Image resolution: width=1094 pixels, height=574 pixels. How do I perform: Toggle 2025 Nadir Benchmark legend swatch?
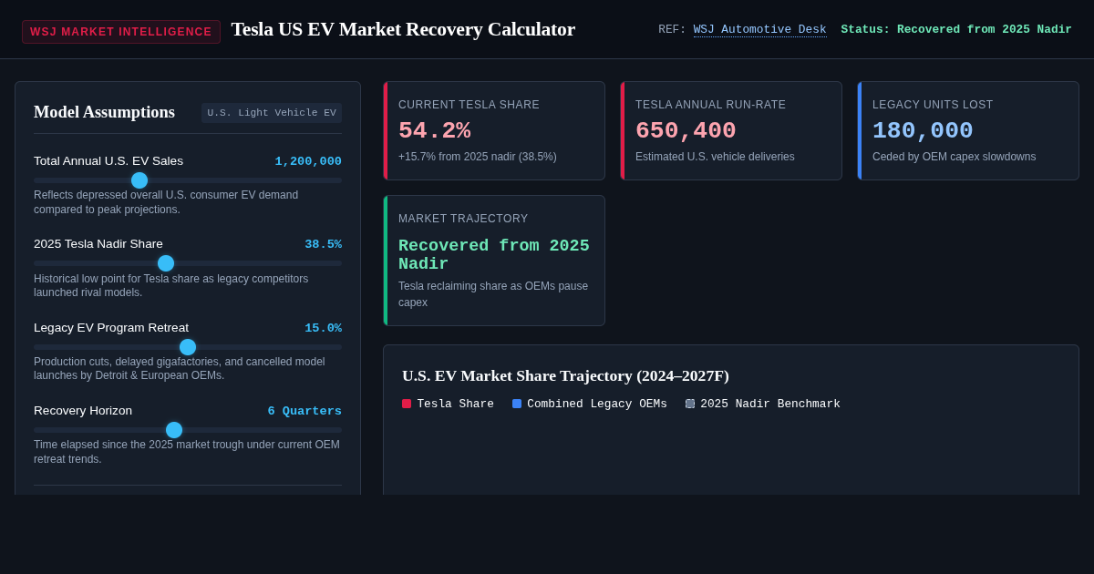click(690, 404)
